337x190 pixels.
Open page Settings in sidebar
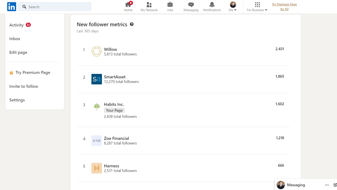[x=17, y=100]
